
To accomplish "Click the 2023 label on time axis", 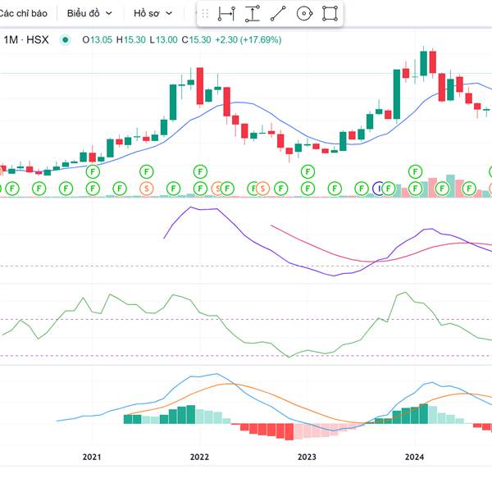I will (307, 457).
